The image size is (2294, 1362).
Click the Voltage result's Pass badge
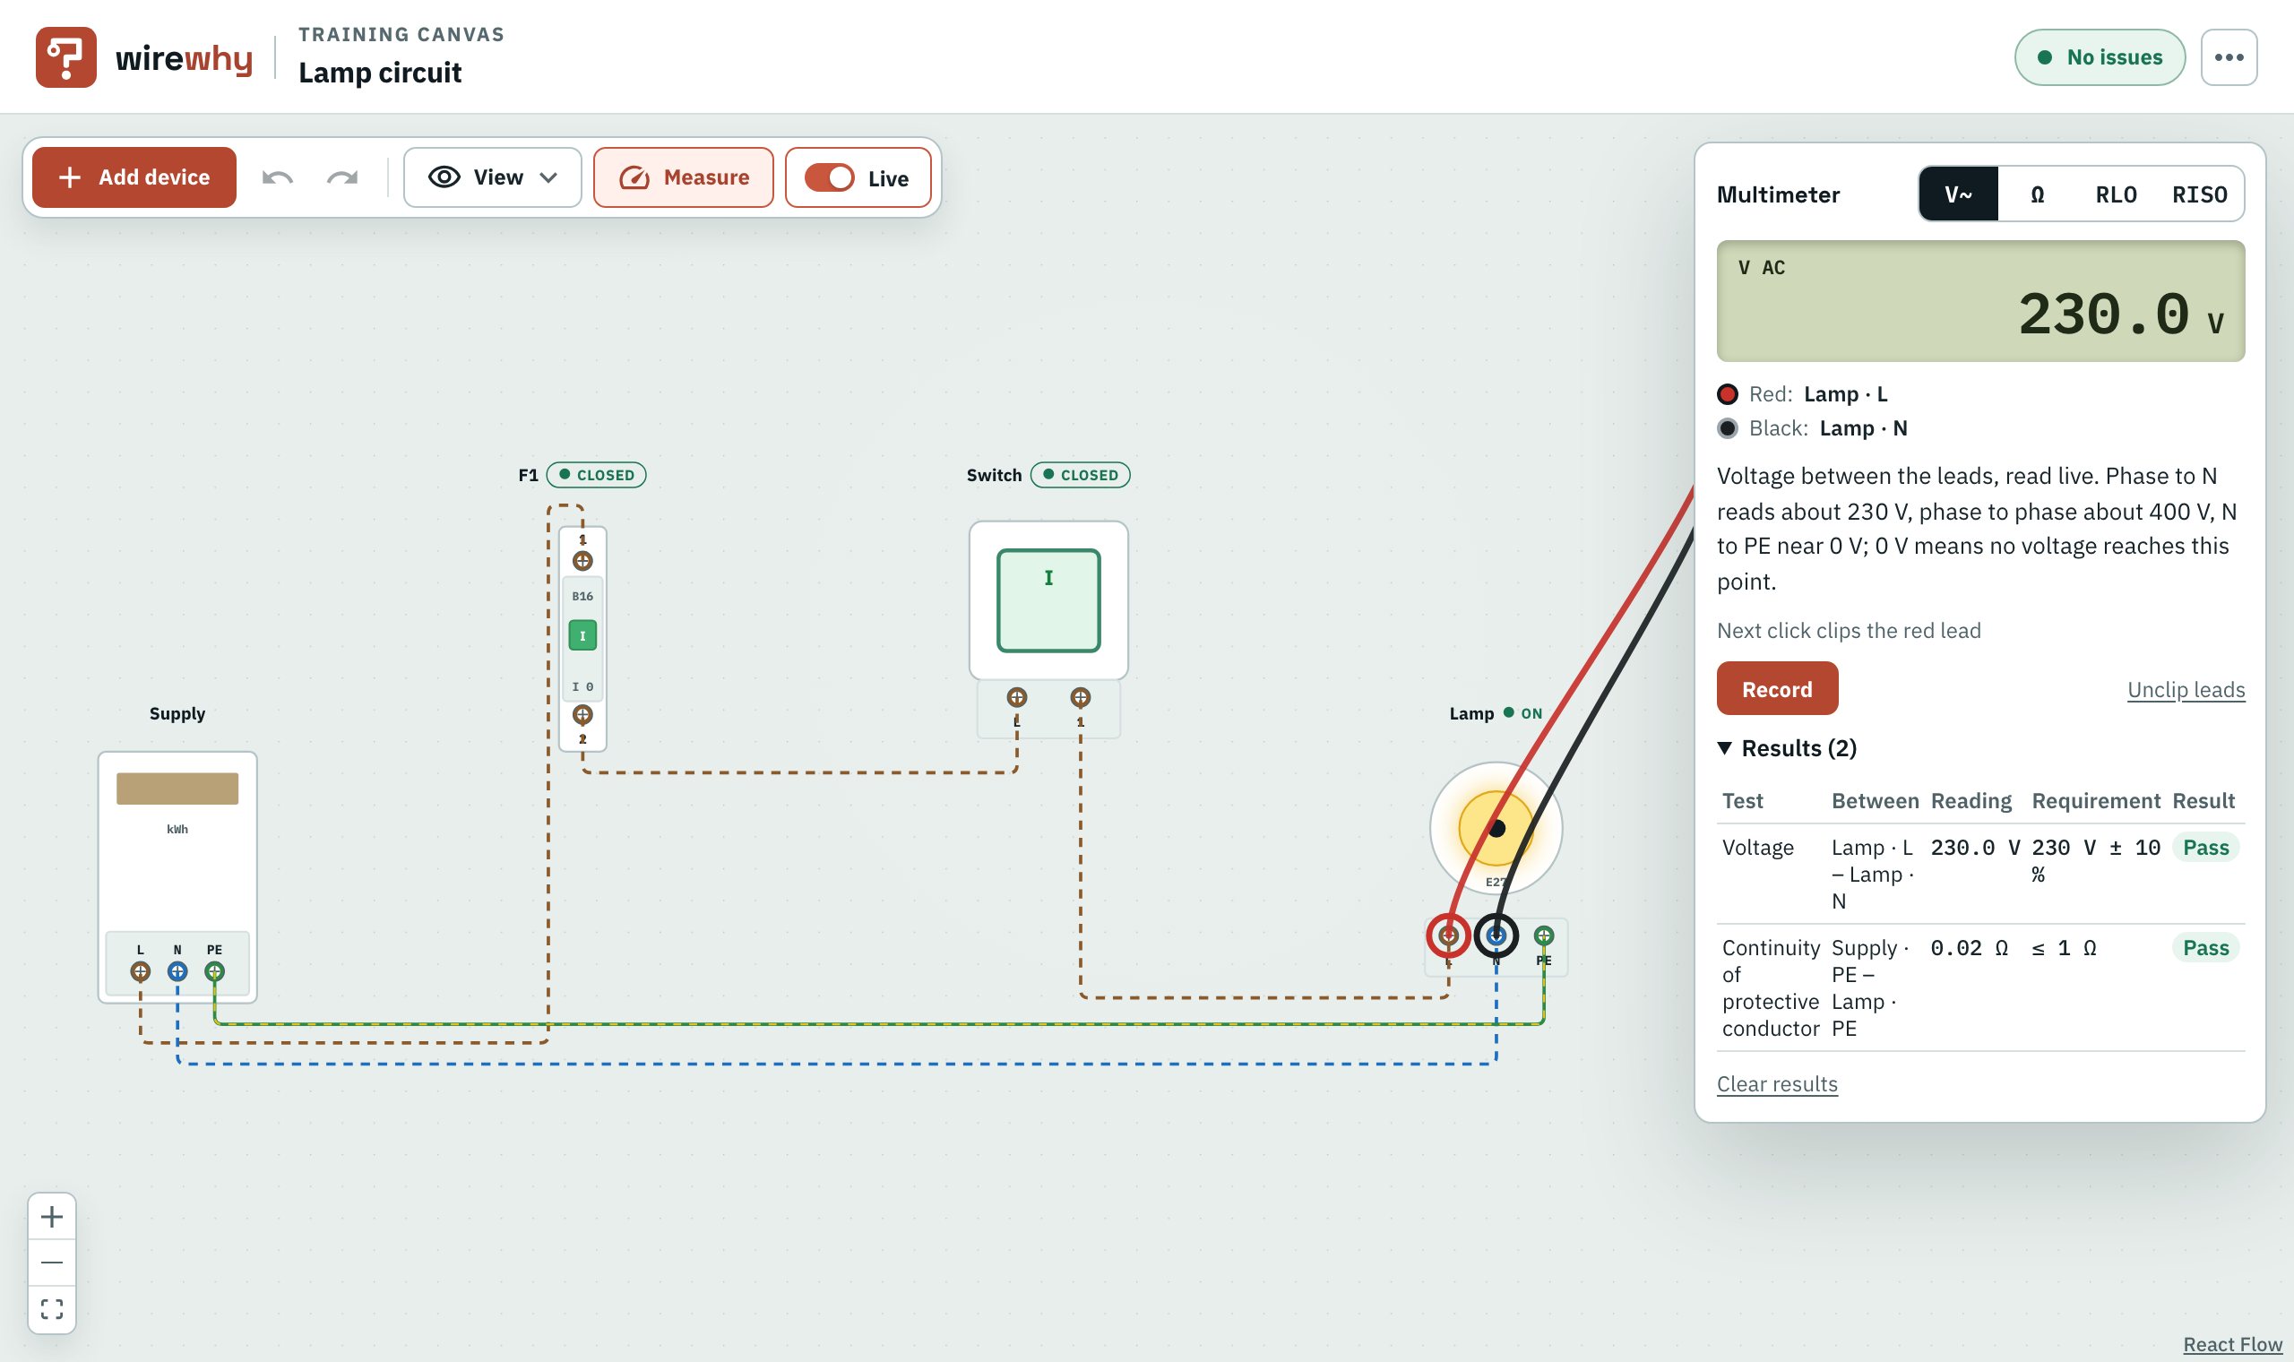pos(2205,847)
